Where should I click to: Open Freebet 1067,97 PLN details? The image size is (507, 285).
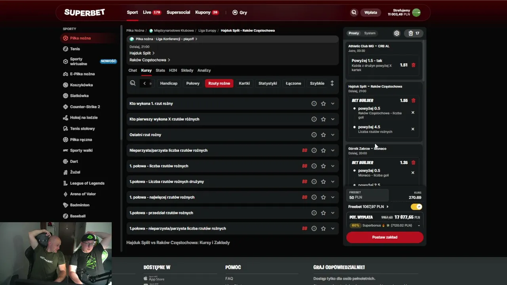pyautogui.click(x=368, y=207)
